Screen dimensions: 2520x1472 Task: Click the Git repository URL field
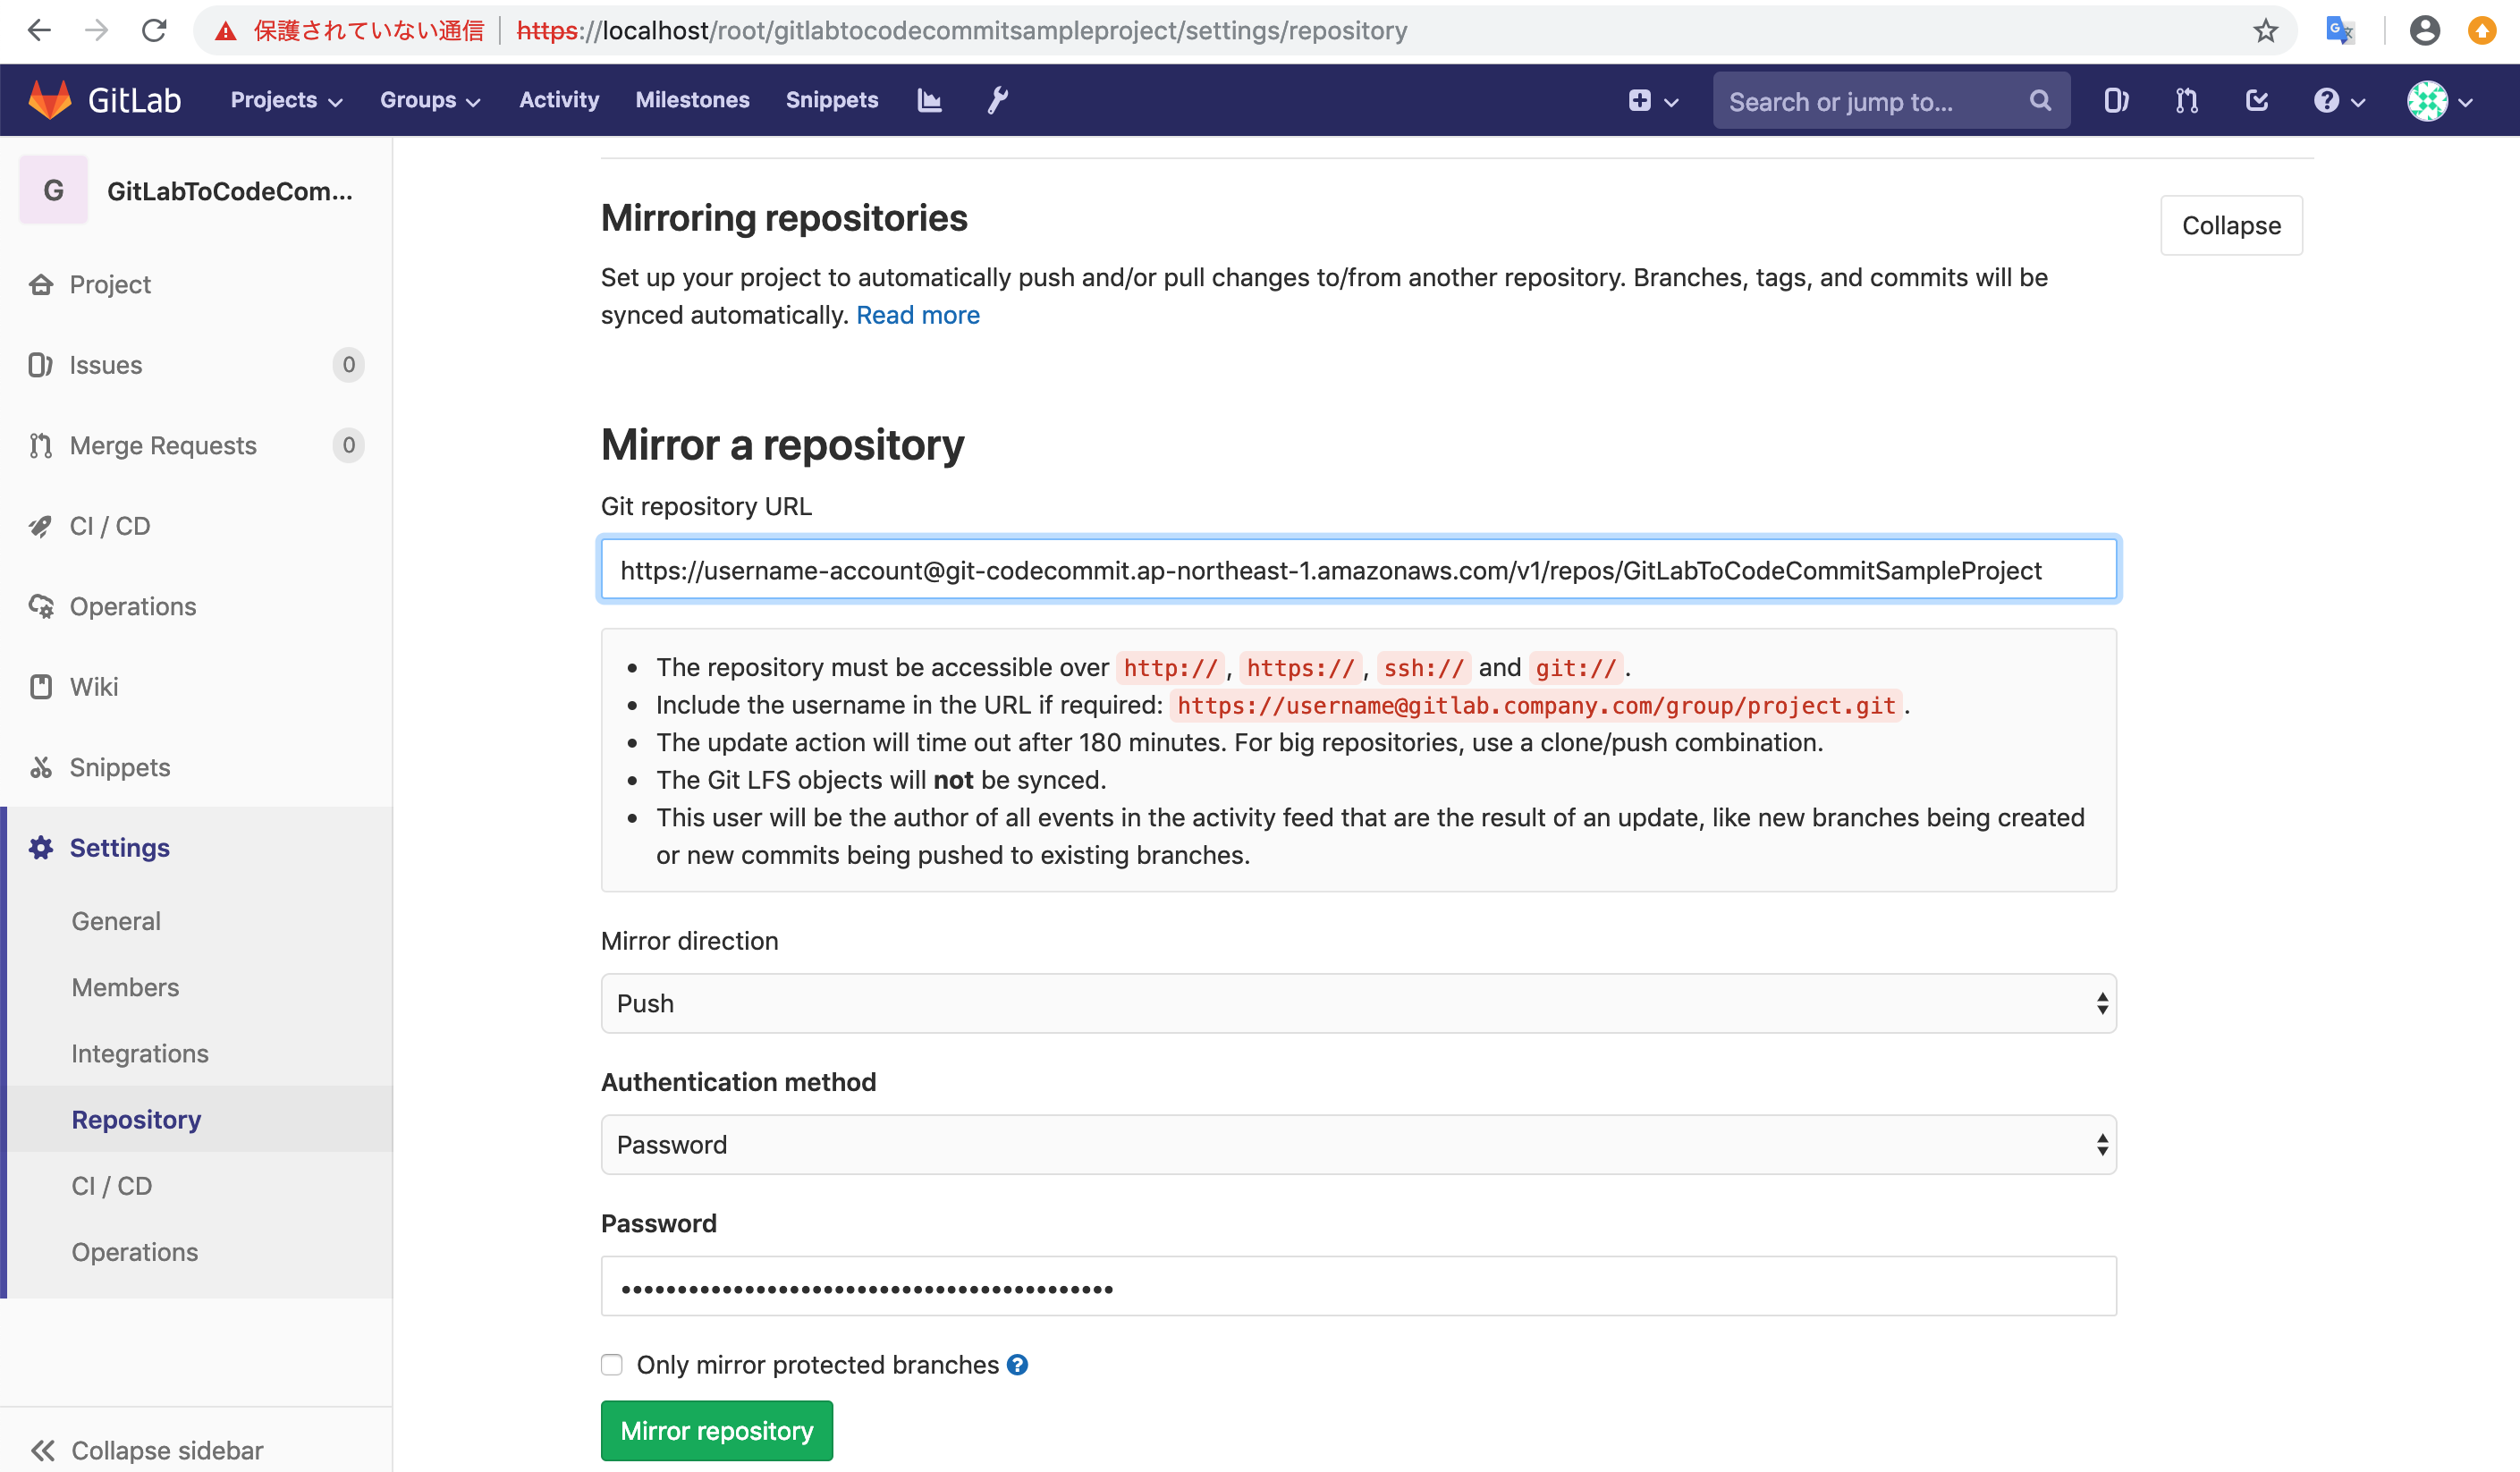pyautogui.click(x=1358, y=569)
